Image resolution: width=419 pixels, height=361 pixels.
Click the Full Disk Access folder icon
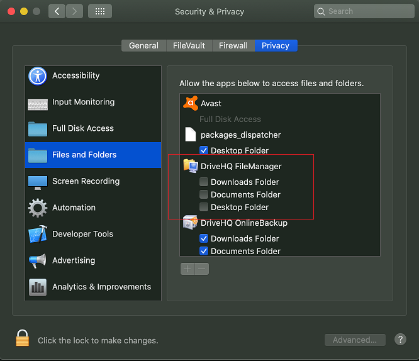[x=38, y=129]
